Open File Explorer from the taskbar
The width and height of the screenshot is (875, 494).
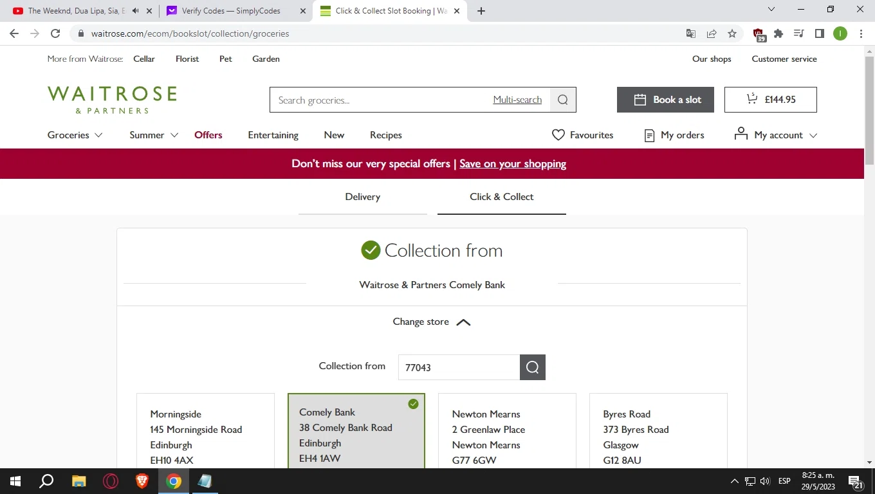point(78,481)
